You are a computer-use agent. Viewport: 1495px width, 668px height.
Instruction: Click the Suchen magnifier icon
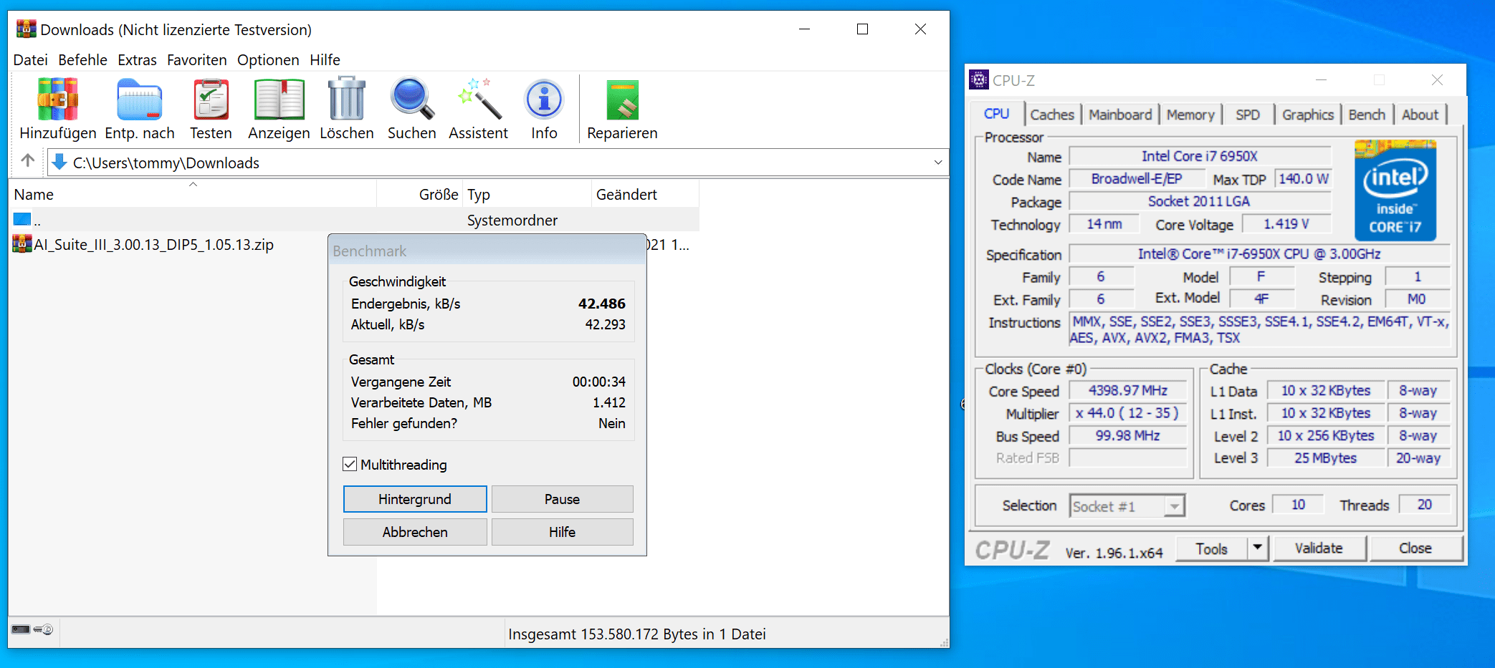coord(412,99)
